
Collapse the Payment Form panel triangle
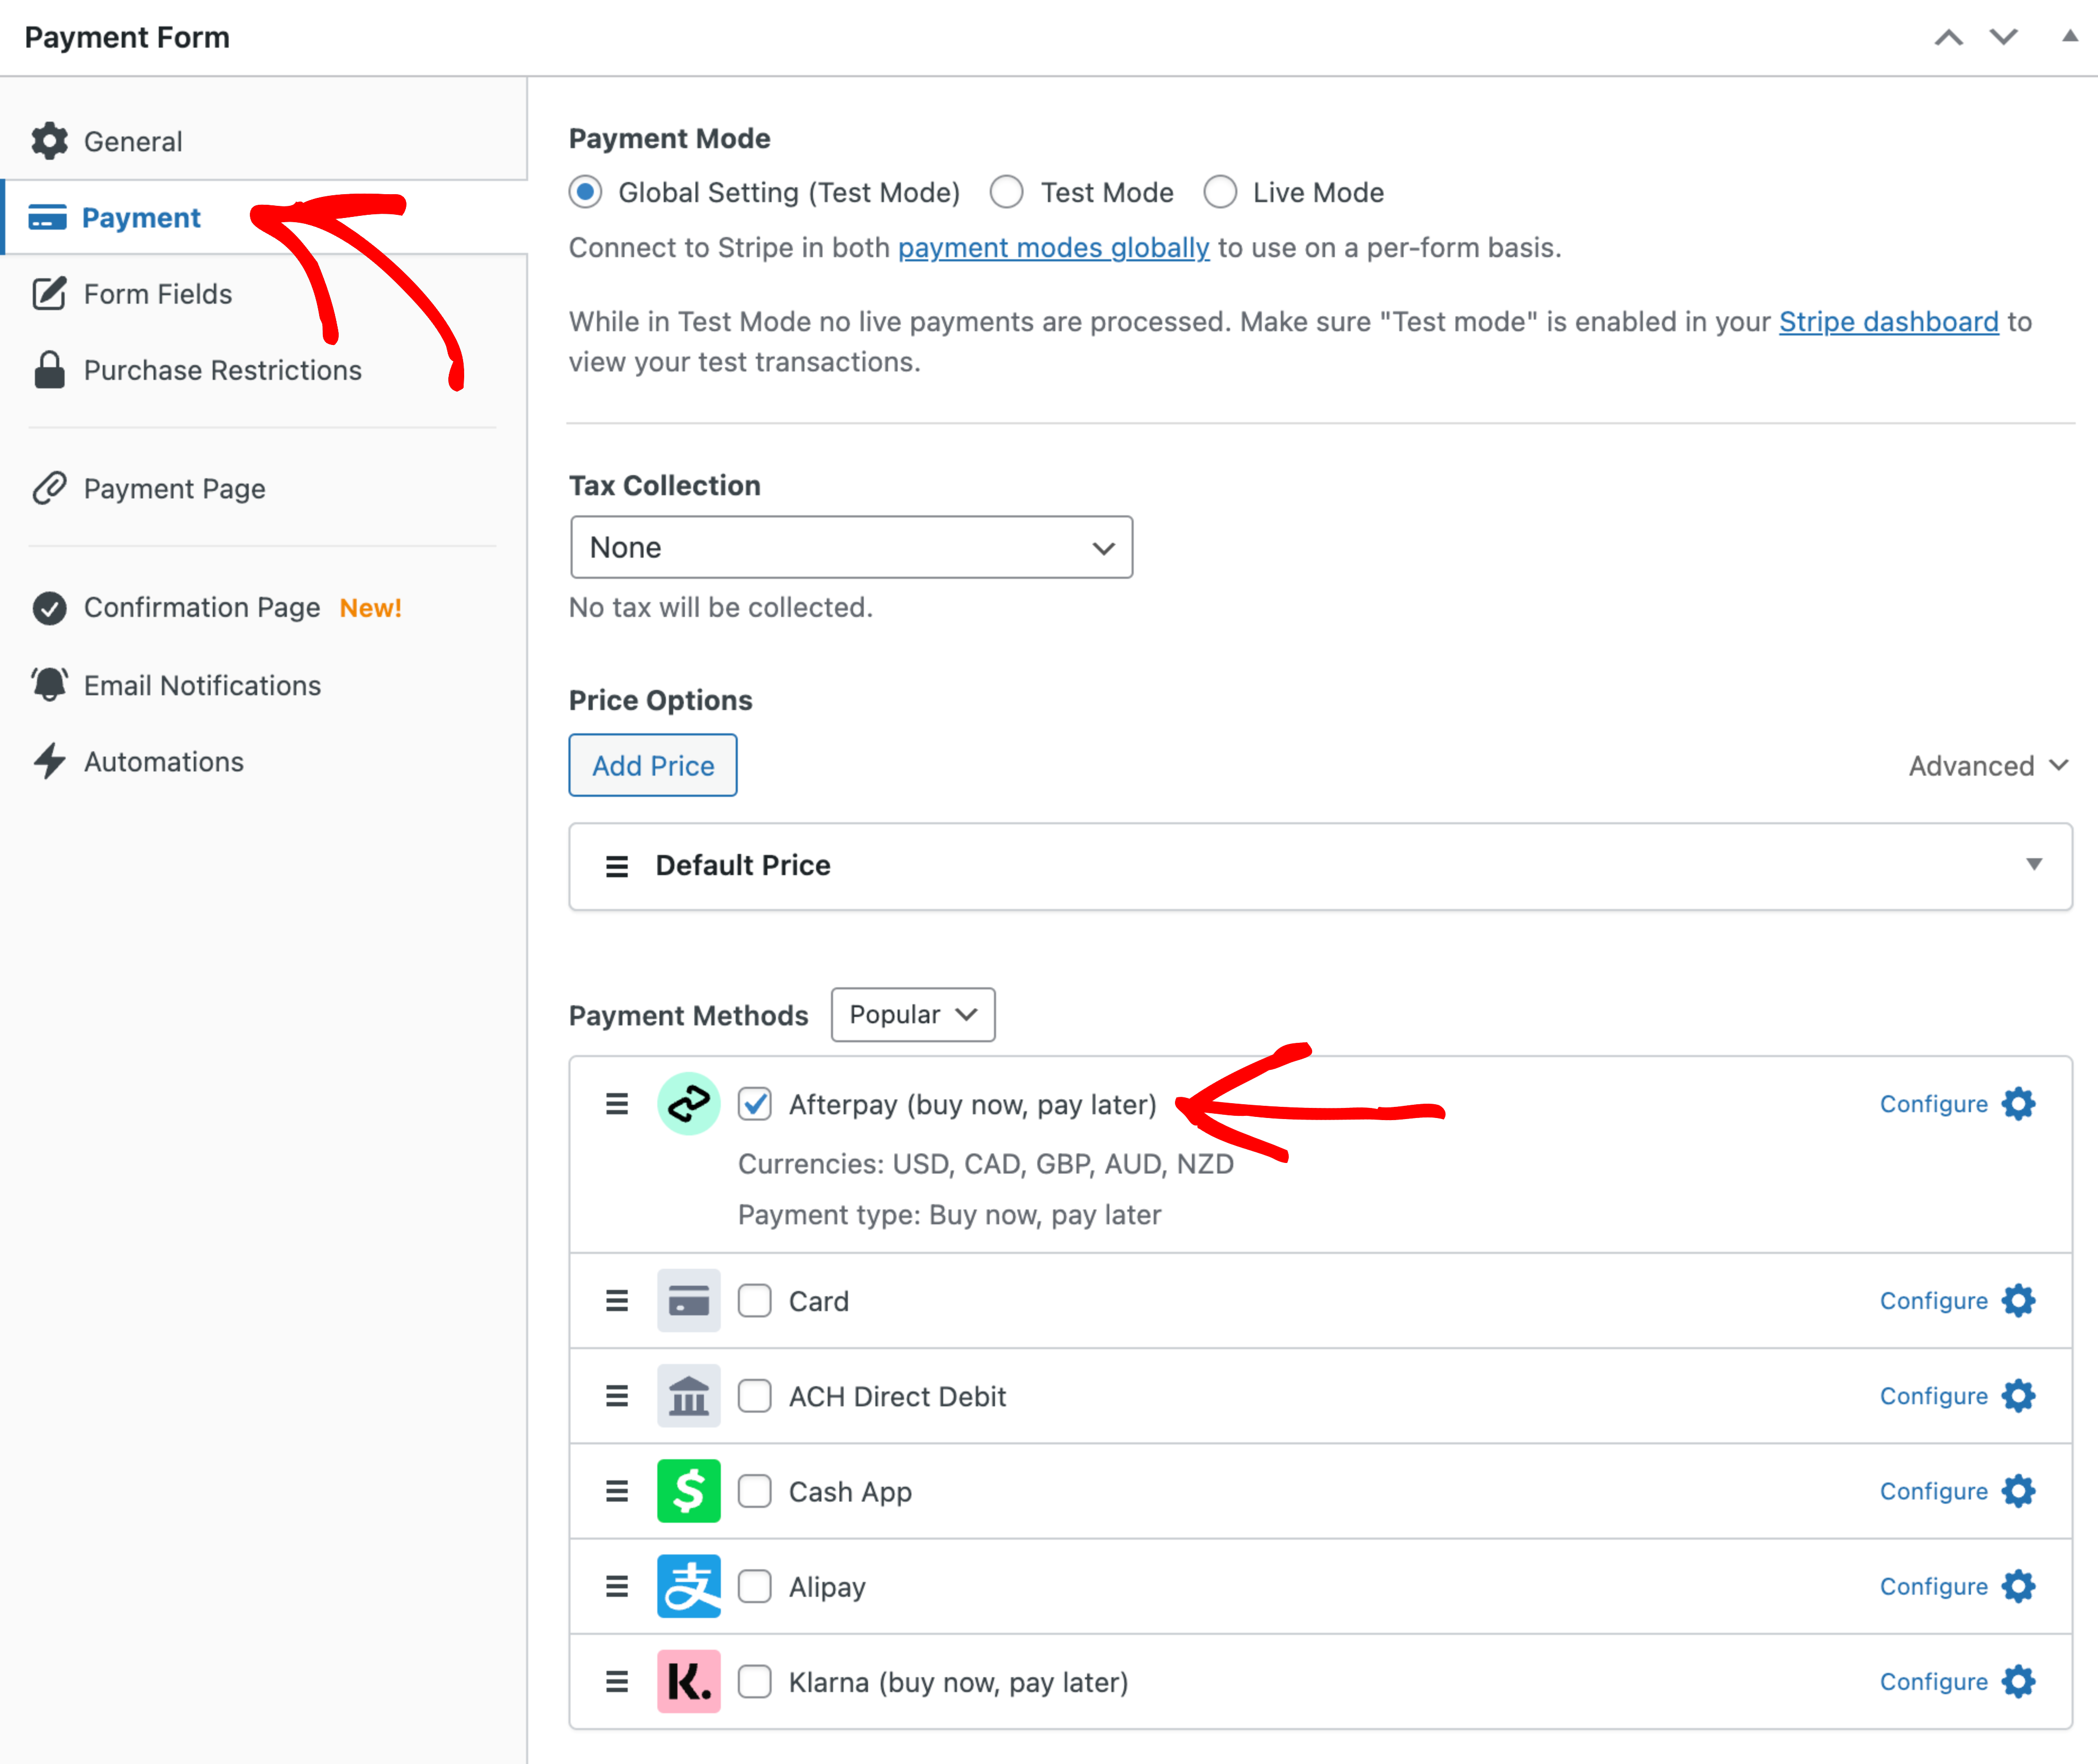click(x=2070, y=36)
